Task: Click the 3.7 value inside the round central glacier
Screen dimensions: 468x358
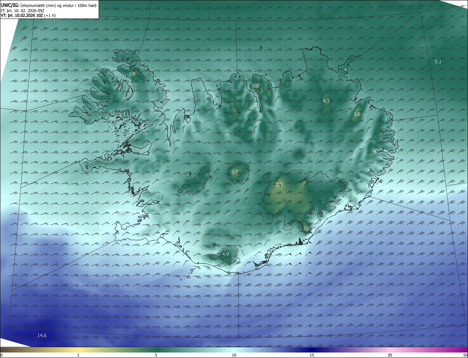Action: pos(235,172)
